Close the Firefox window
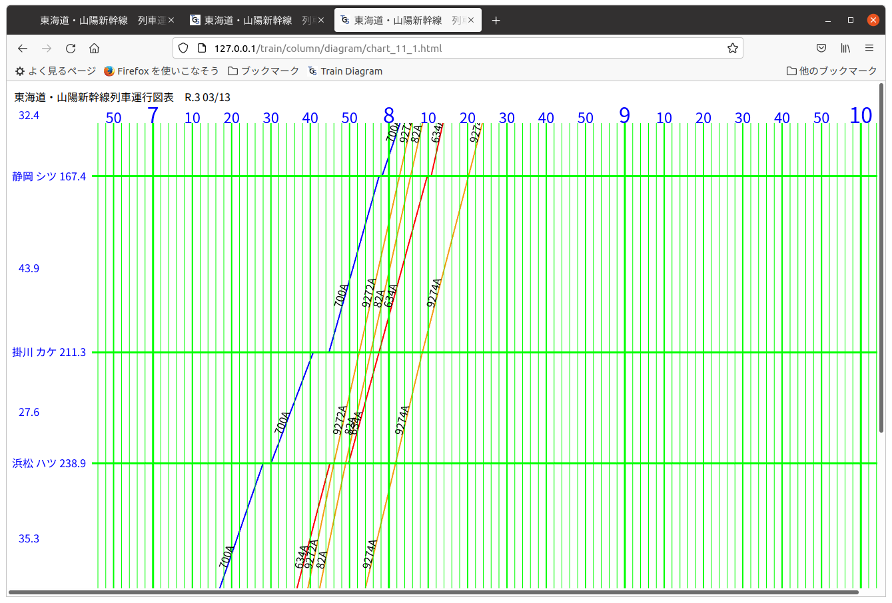Image resolution: width=892 pixels, height=603 pixels. point(873,21)
